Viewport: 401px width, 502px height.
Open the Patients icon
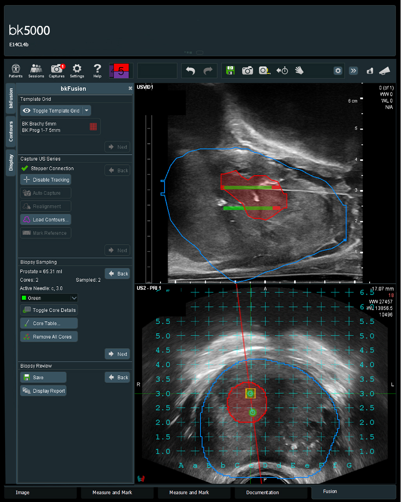[x=16, y=71]
